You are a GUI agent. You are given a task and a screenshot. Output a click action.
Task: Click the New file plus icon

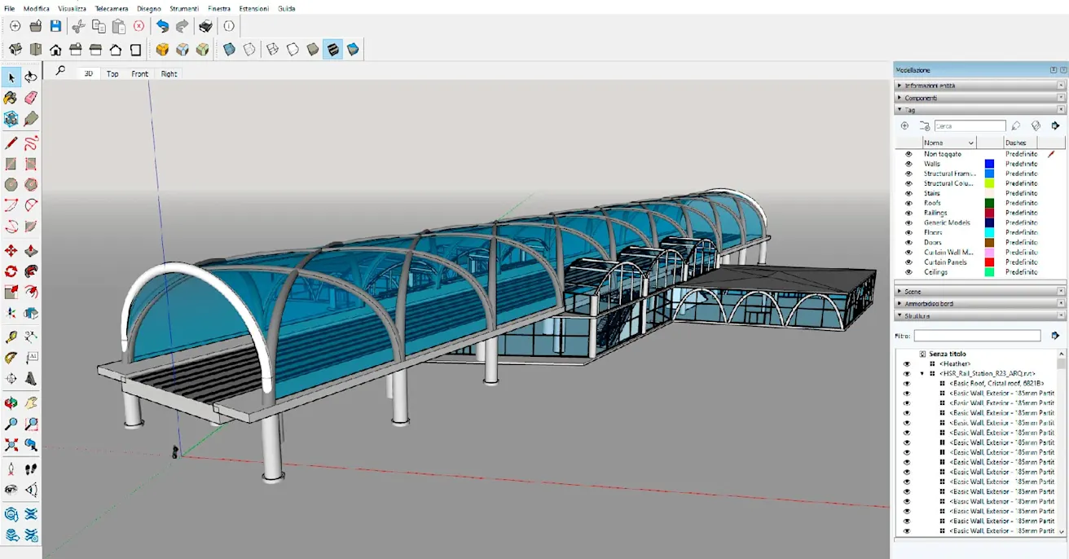(x=15, y=26)
